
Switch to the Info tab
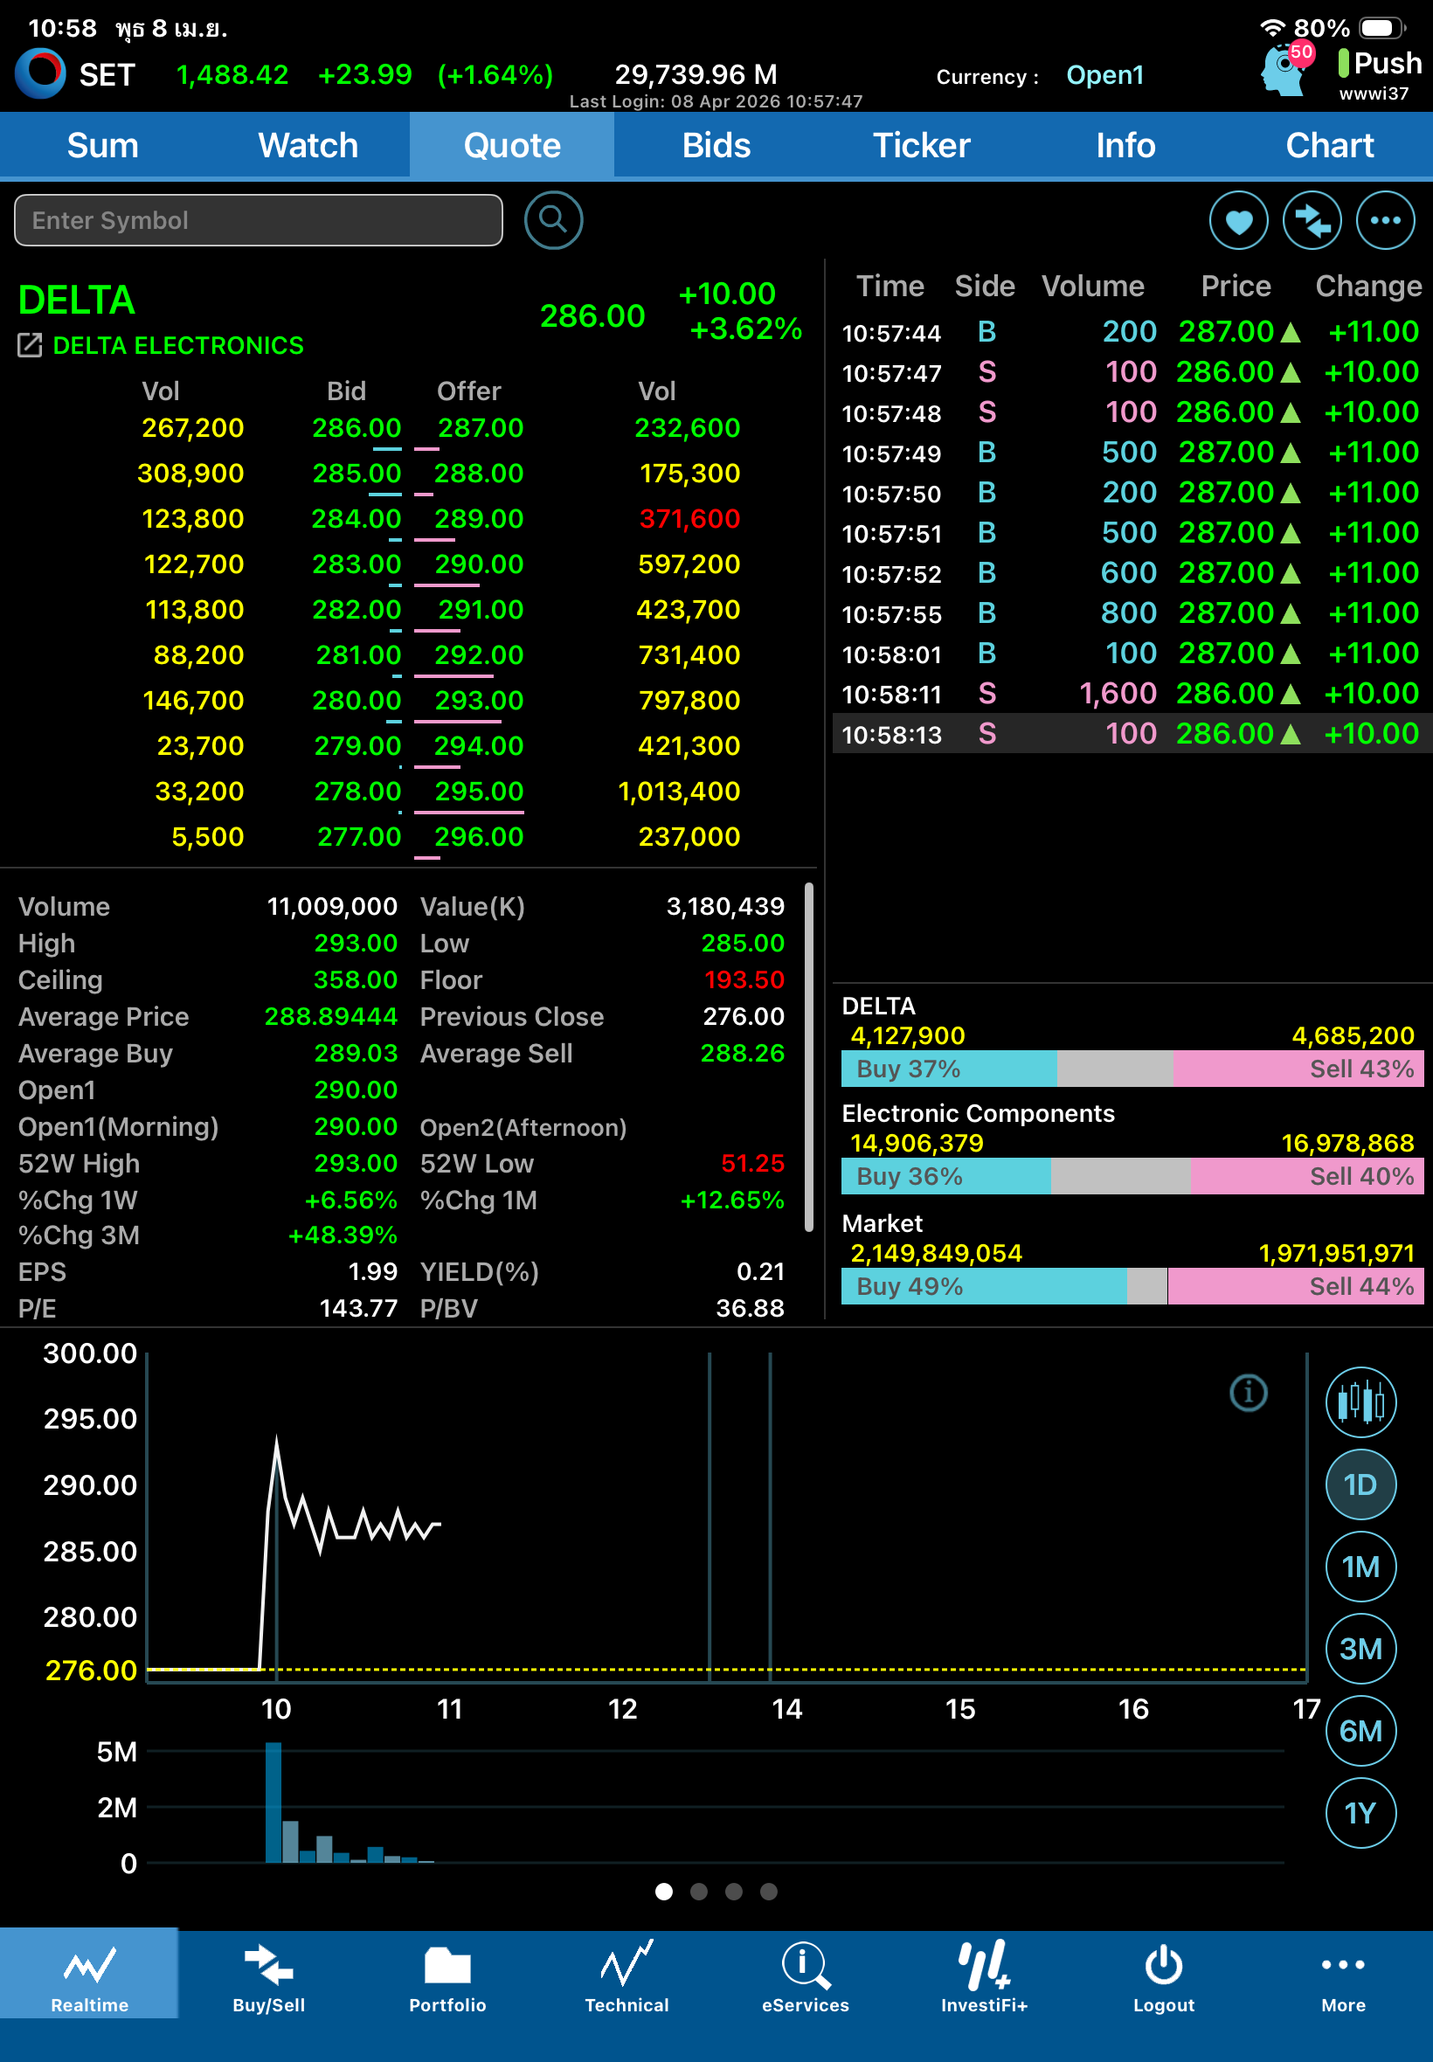(1126, 145)
